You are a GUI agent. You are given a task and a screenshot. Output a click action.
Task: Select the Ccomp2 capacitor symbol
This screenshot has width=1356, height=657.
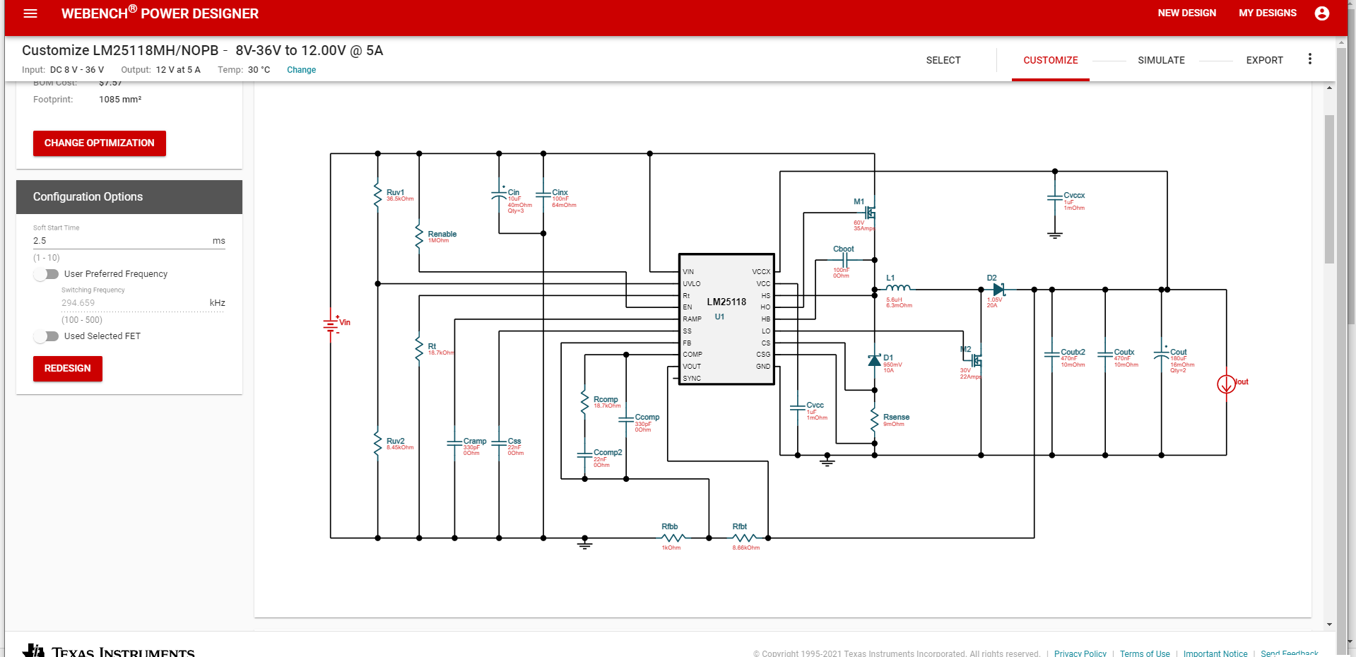(x=584, y=455)
